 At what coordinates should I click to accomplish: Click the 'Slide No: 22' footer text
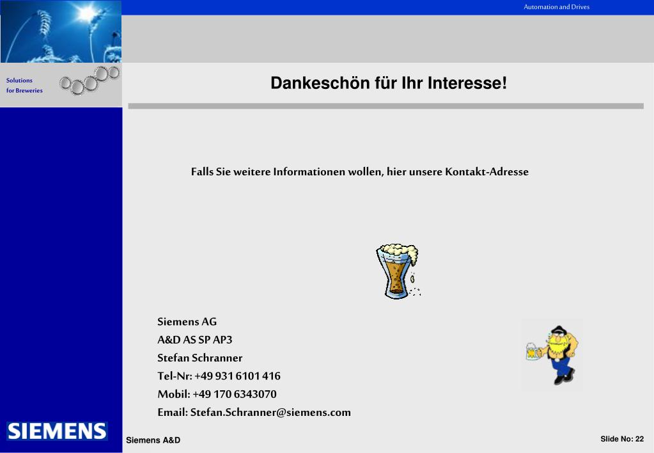coord(622,439)
